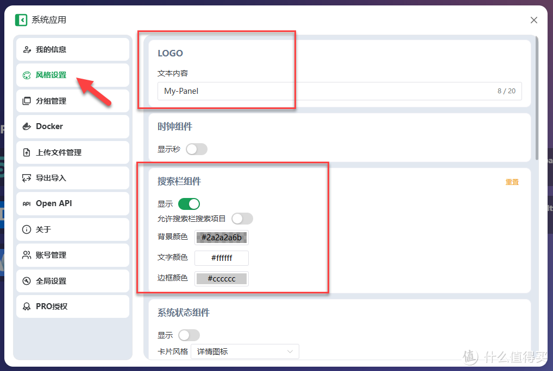Image resolution: width=553 pixels, height=371 pixels.
Task: Open the 文字颜色 #ffffff color picker
Action: (x=222, y=258)
